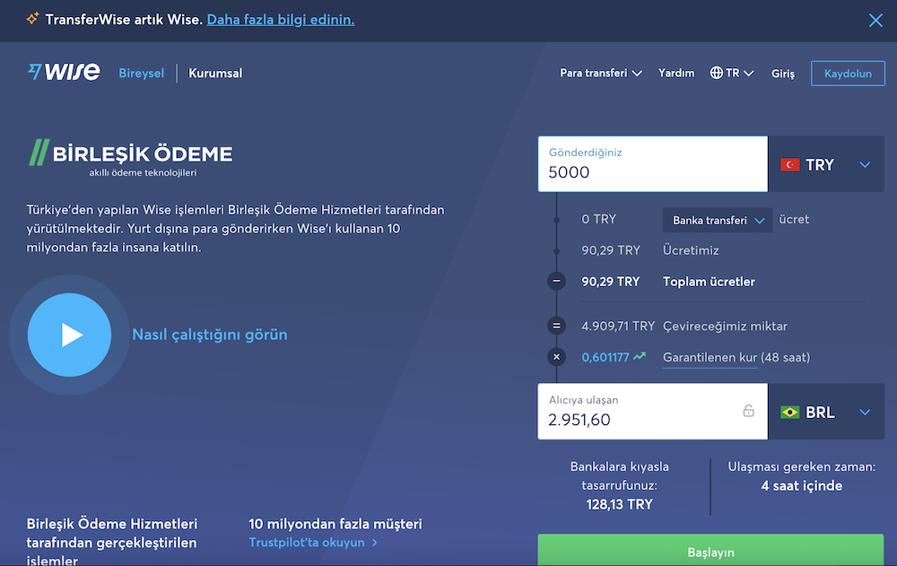Focus the Gönderdiğiniz amount field
This screenshot has height=566, width=897.
[653, 163]
